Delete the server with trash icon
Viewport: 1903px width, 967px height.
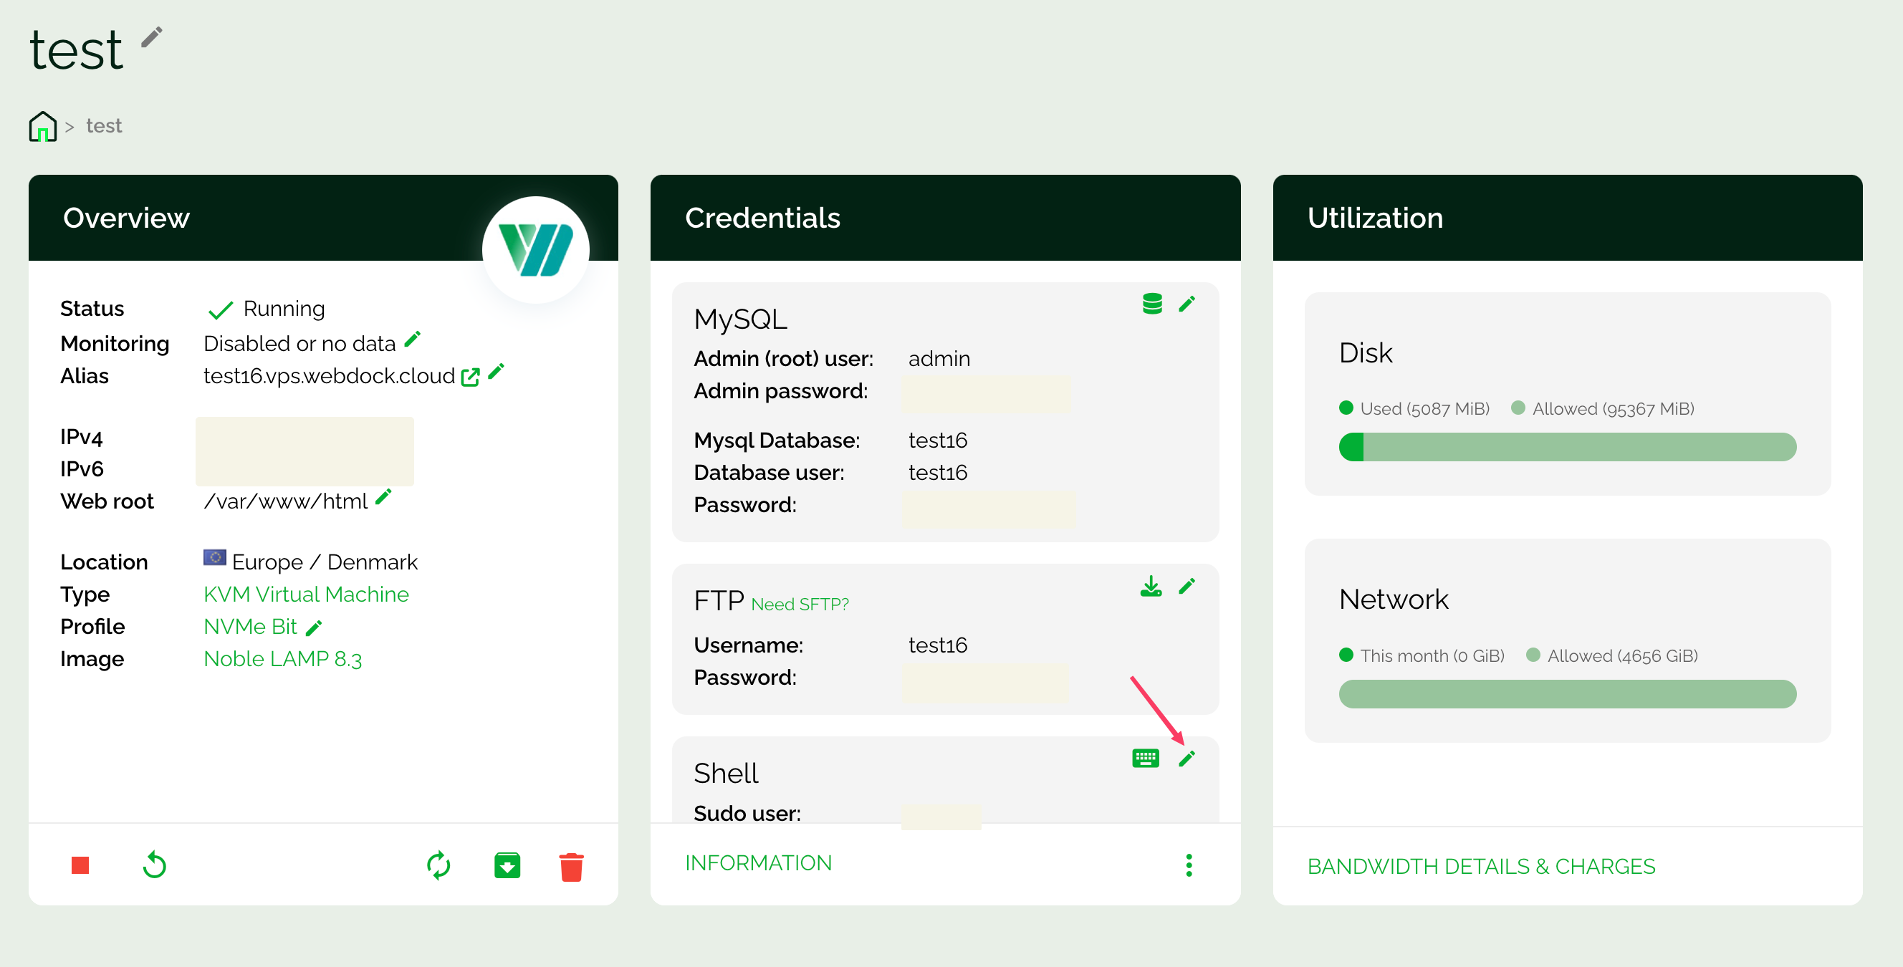coord(571,867)
